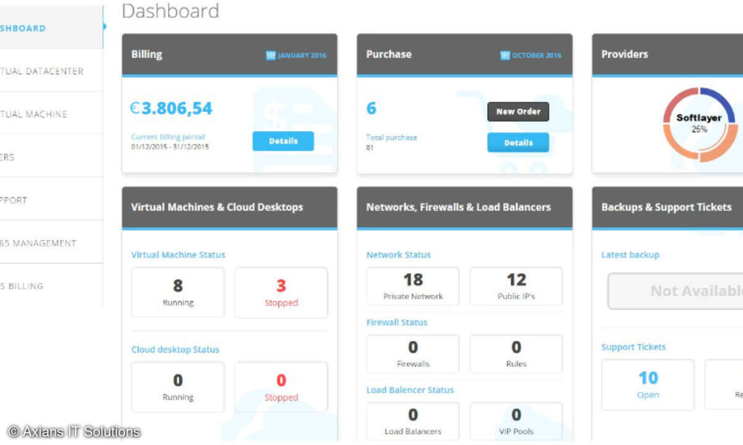Click the Load Balencer Status heading
743x445 pixels.
[410, 390]
